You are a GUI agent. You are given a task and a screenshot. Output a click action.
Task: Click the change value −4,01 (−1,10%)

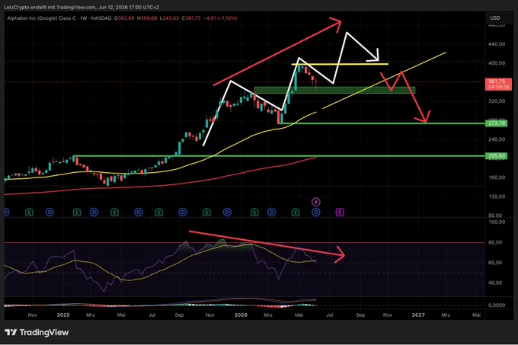tap(220, 18)
